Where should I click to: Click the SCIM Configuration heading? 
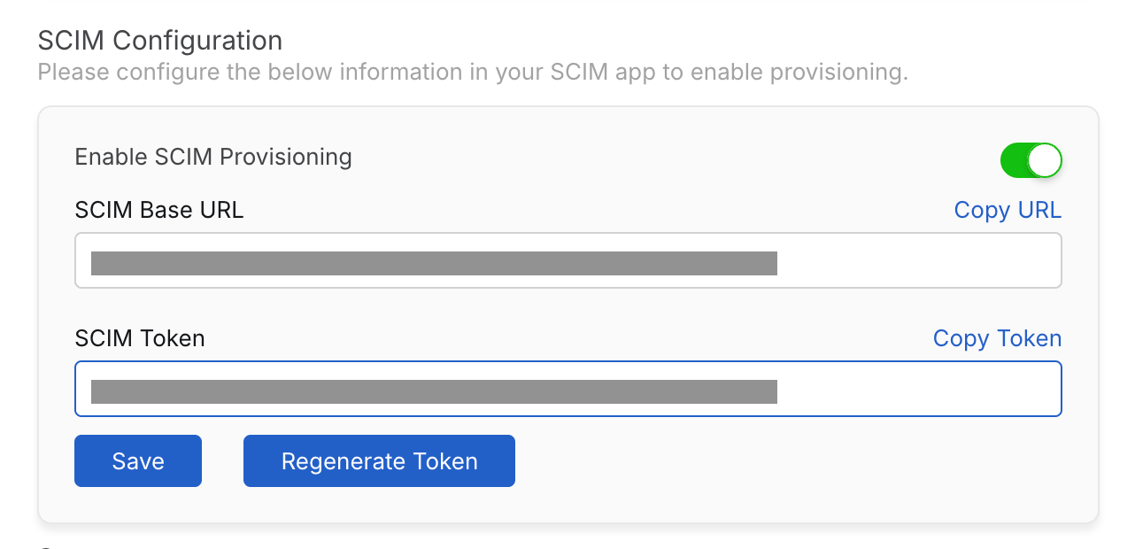pos(160,41)
